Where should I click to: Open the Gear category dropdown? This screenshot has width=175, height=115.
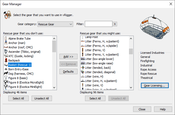click(55, 24)
